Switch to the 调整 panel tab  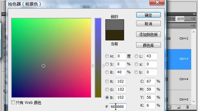172,19
